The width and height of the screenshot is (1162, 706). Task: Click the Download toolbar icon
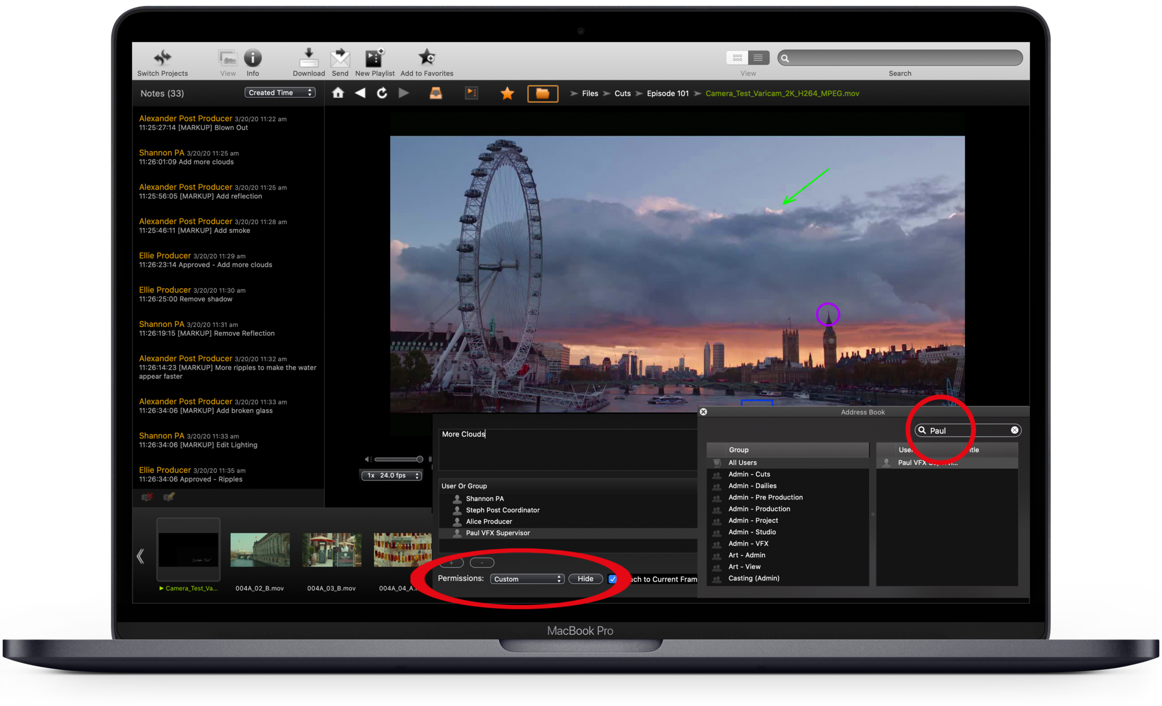pos(308,58)
